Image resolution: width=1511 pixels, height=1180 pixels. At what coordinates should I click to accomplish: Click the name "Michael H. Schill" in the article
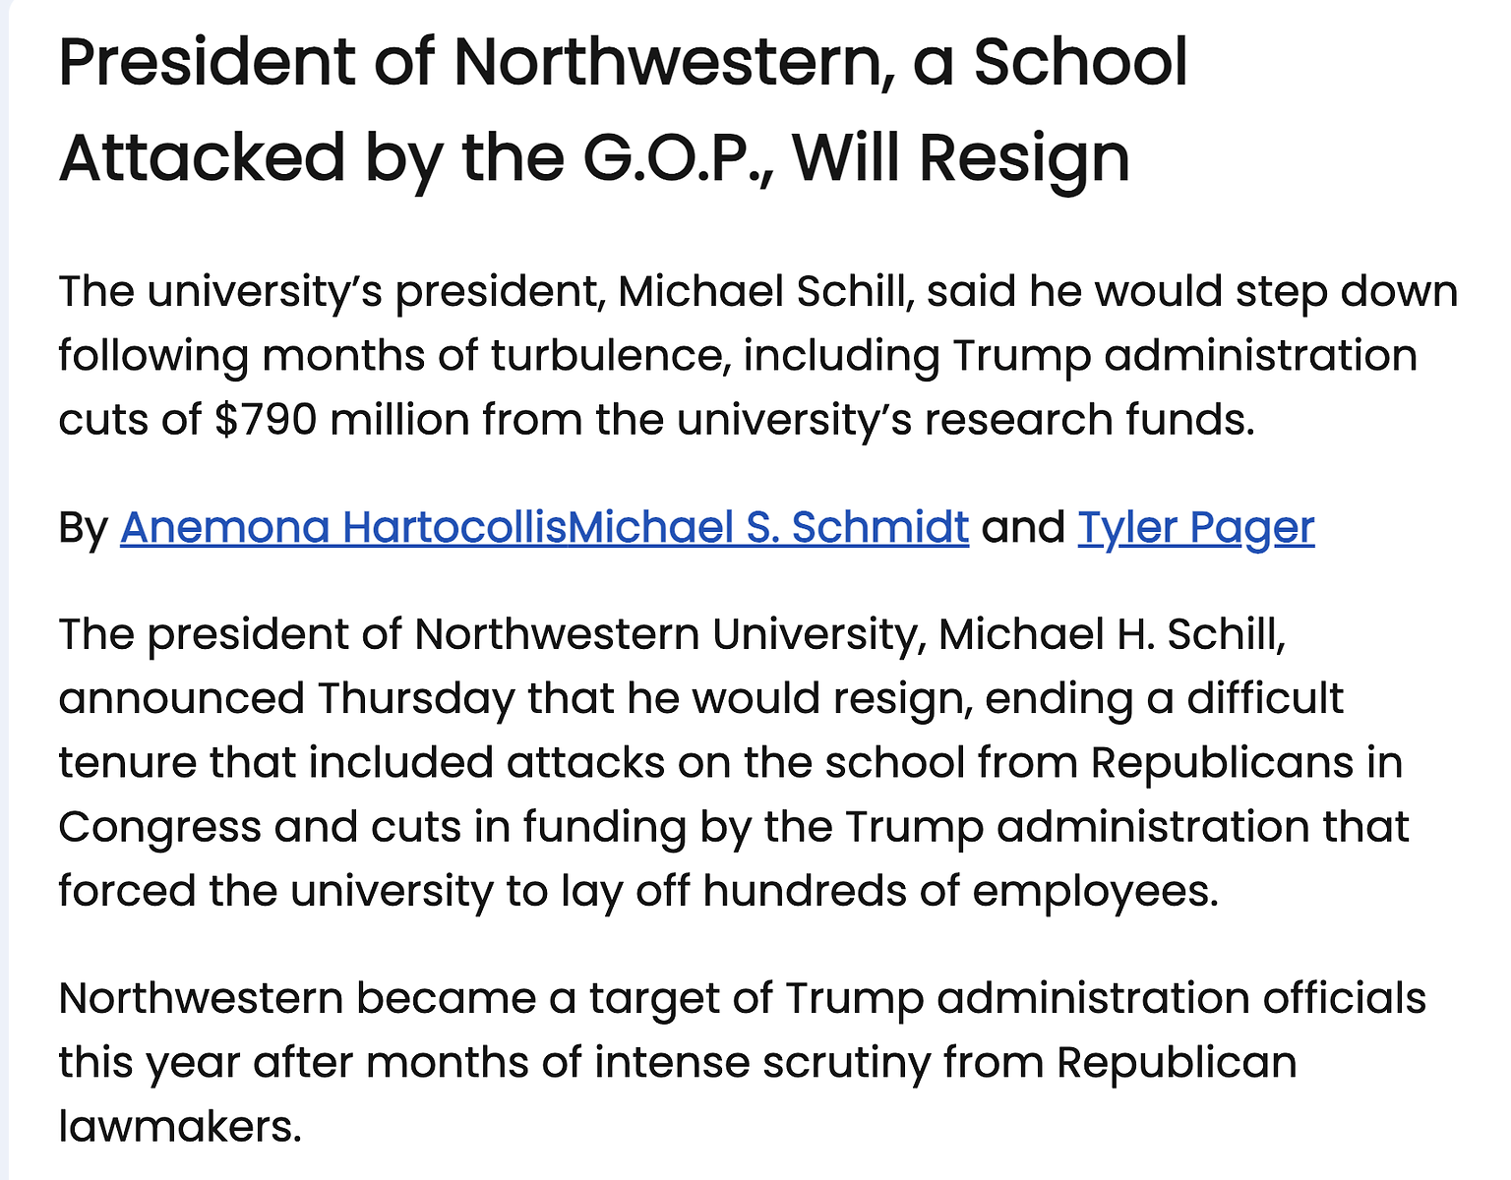[x=1112, y=634]
